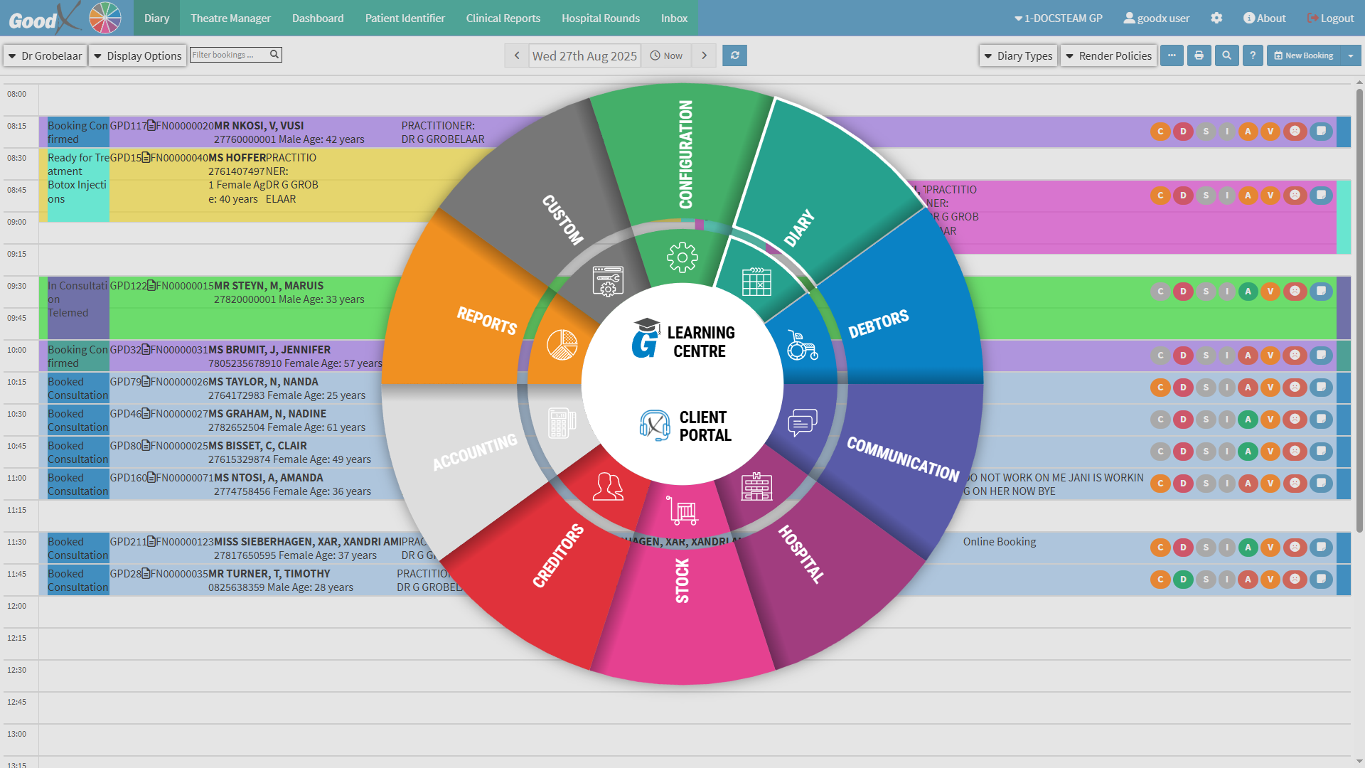Image resolution: width=1365 pixels, height=768 pixels.
Task: Open the Diary Types dropdown
Action: [1018, 55]
